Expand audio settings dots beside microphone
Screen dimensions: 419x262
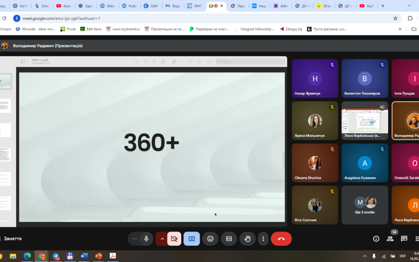point(134,239)
